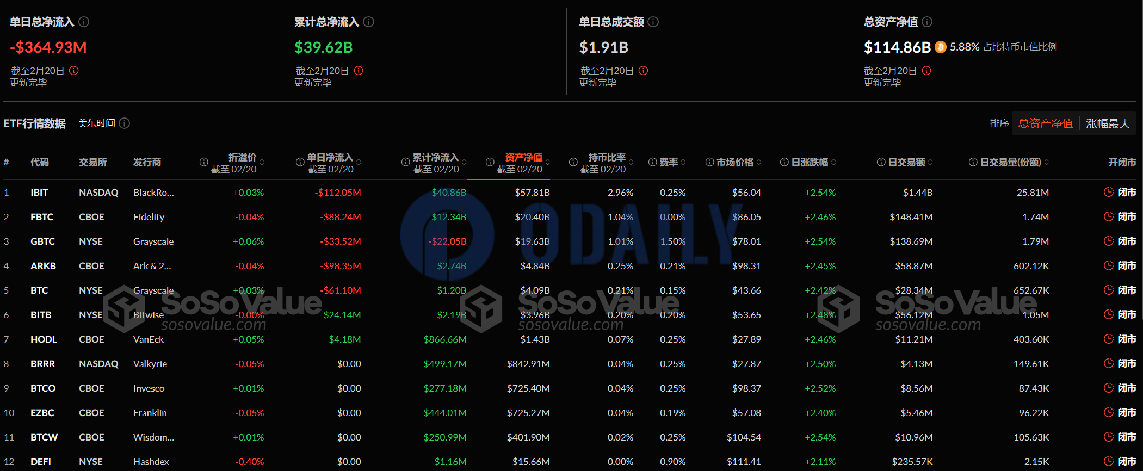Click info icon beside 累计净流入 column header

[x=405, y=162]
